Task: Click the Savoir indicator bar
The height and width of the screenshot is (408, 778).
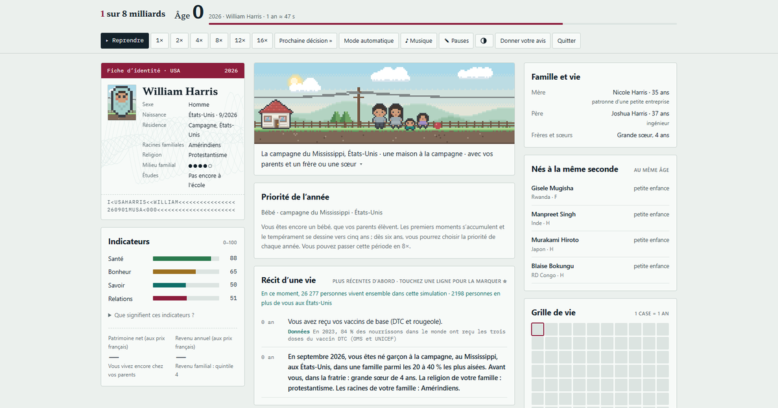Action: pyautogui.click(x=186, y=286)
